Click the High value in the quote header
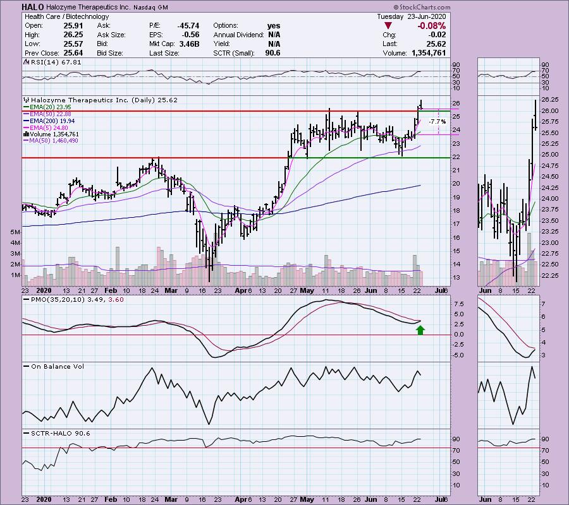The image size is (569, 505). tap(73, 35)
